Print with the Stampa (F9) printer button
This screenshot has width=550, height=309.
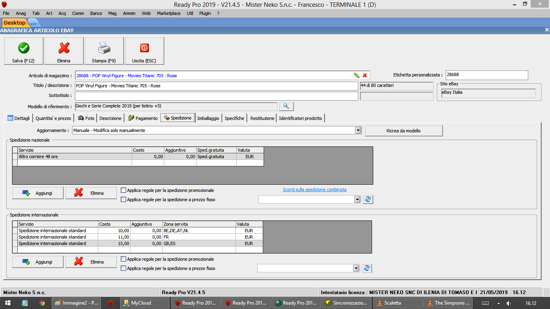(104, 51)
